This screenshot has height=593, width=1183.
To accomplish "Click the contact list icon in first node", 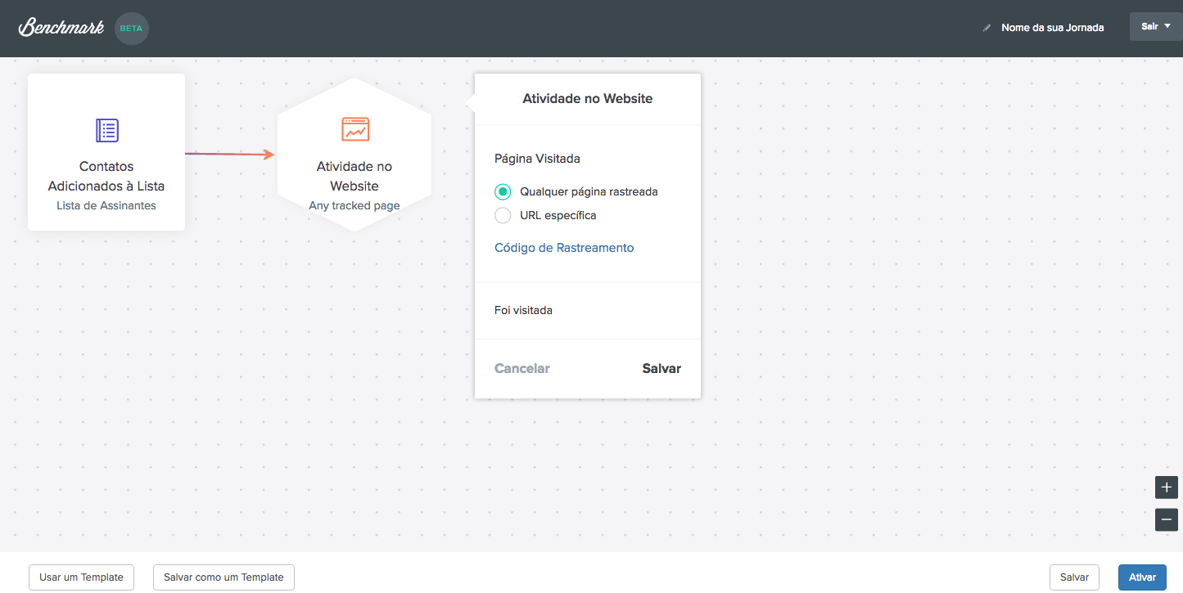I will pos(107,130).
